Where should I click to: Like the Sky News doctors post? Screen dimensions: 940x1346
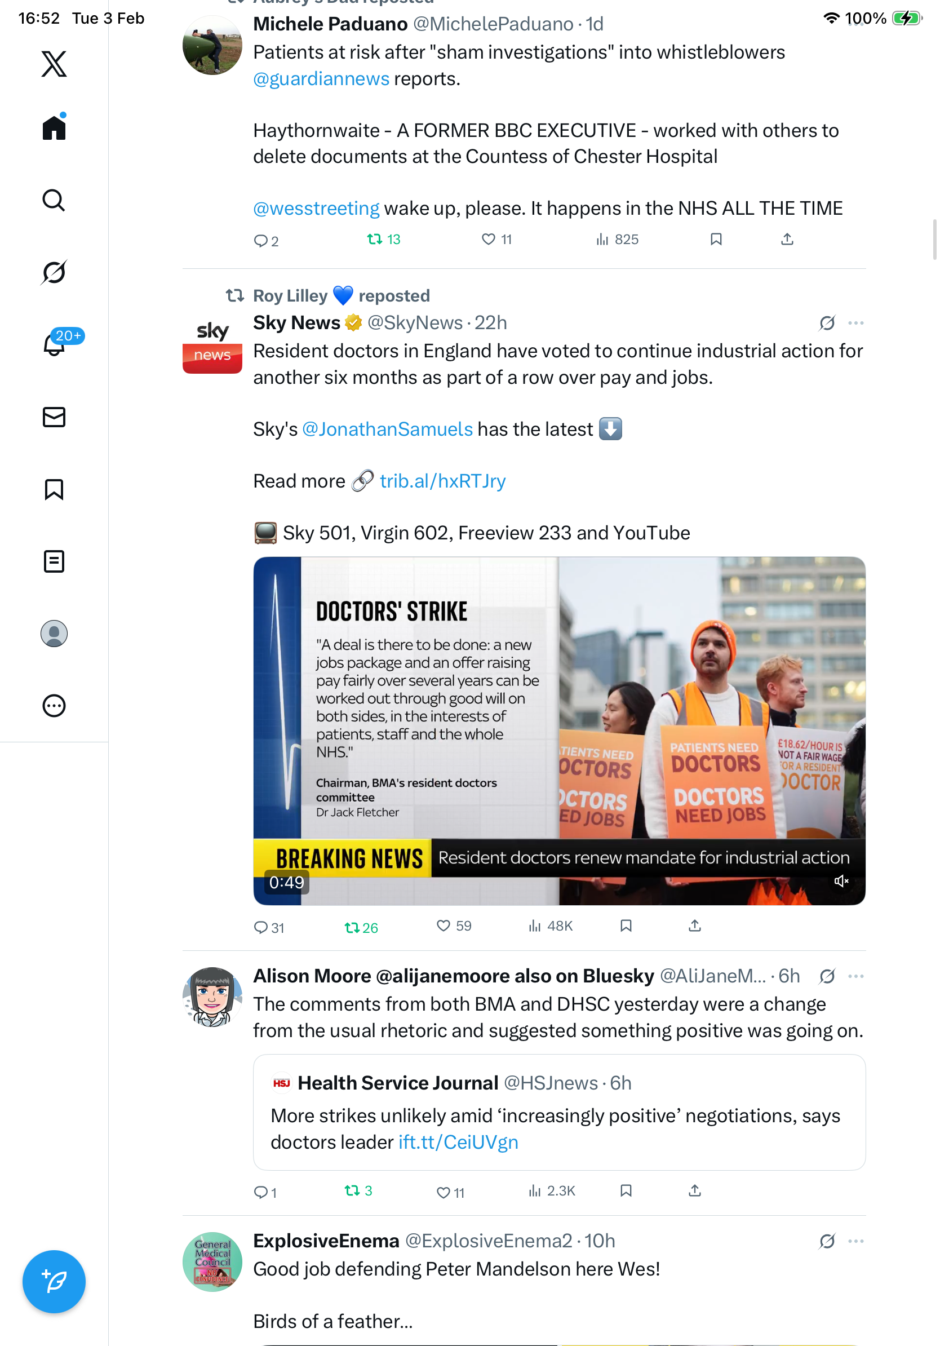click(454, 926)
